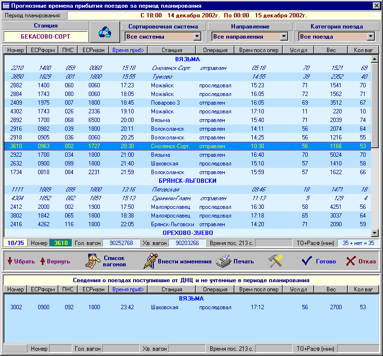Image resolution: width=383 pixels, height=356 pixels.
Task: Click the Вес column header in upper table
Action: point(331,50)
